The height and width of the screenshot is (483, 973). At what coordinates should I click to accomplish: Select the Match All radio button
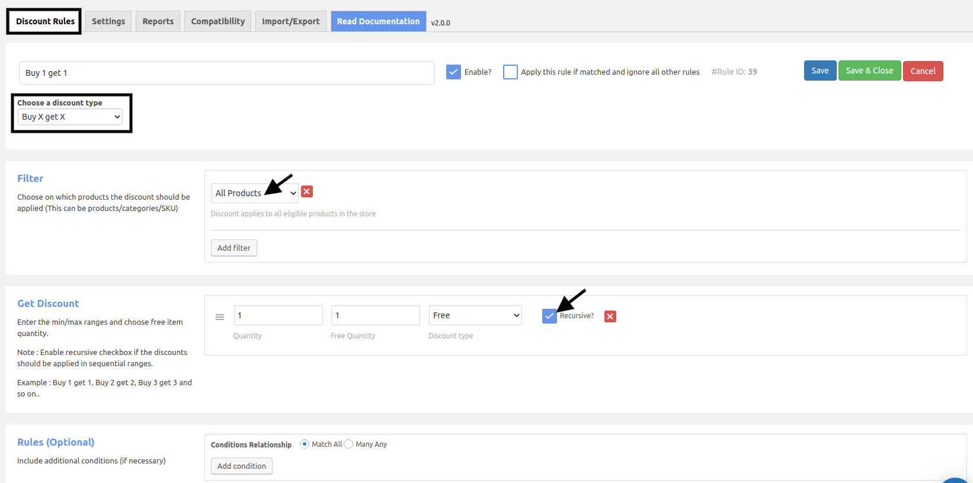click(x=305, y=444)
